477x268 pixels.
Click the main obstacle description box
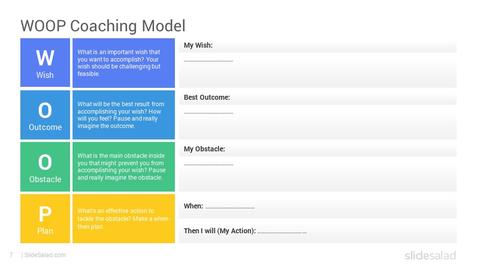point(124,167)
